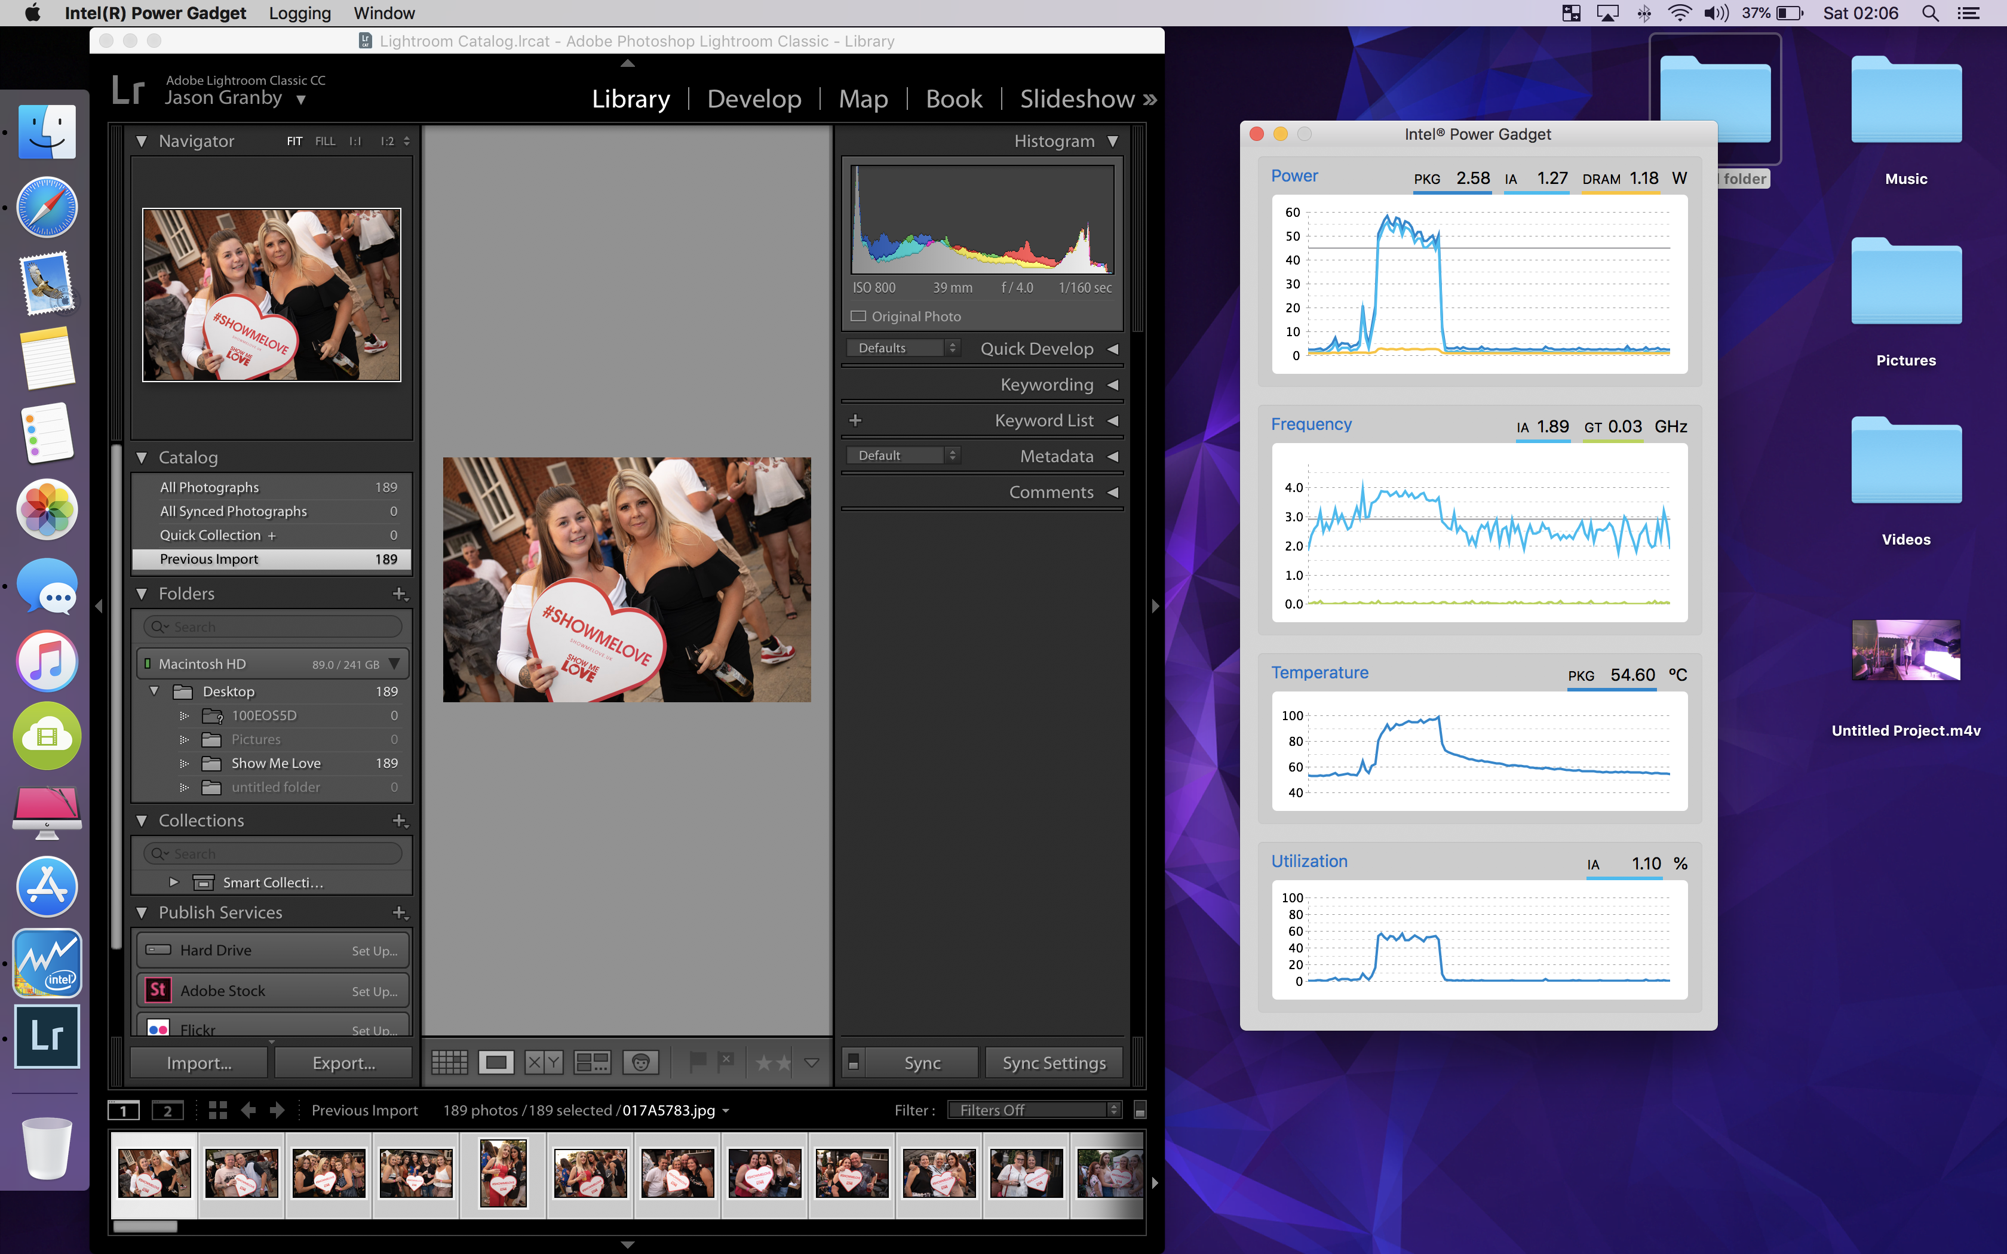Expand Smart Collections tree item
Screen dimensions: 2007x1254
(x=173, y=883)
